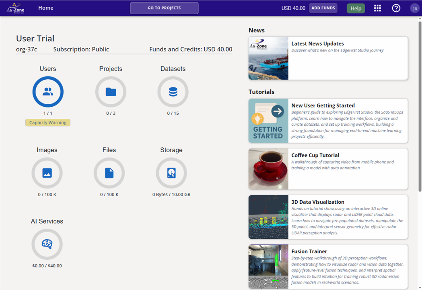Open the Files document icon
Screen dimensions: 422x290
pyautogui.click(x=109, y=173)
